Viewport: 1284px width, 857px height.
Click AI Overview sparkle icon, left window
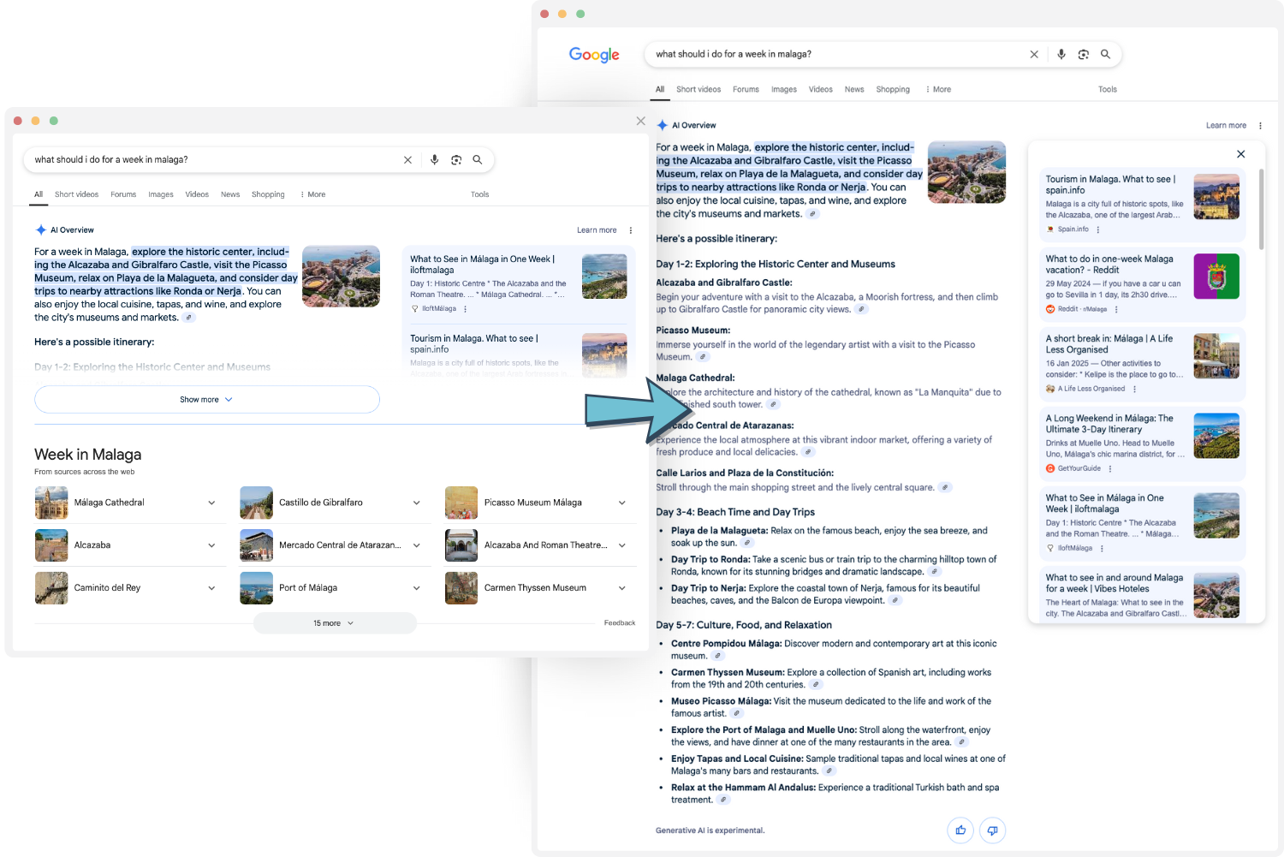click(x=40, y=230)
